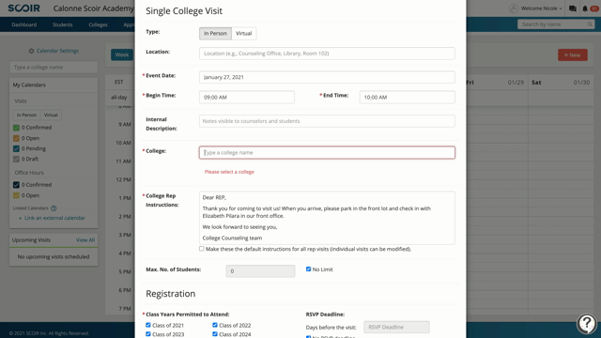Click the Sat 01/30 column header
Viewport: 601px width, 338px height.
click(x=561, y=83)
